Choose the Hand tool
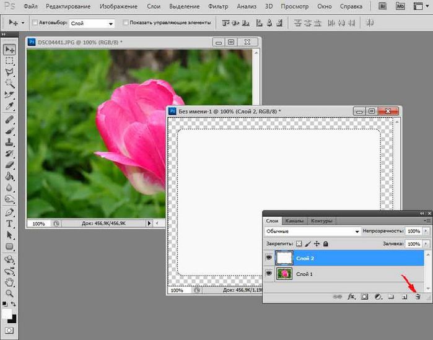Viewport: 433px width, 340px height. tap(10, 282)
